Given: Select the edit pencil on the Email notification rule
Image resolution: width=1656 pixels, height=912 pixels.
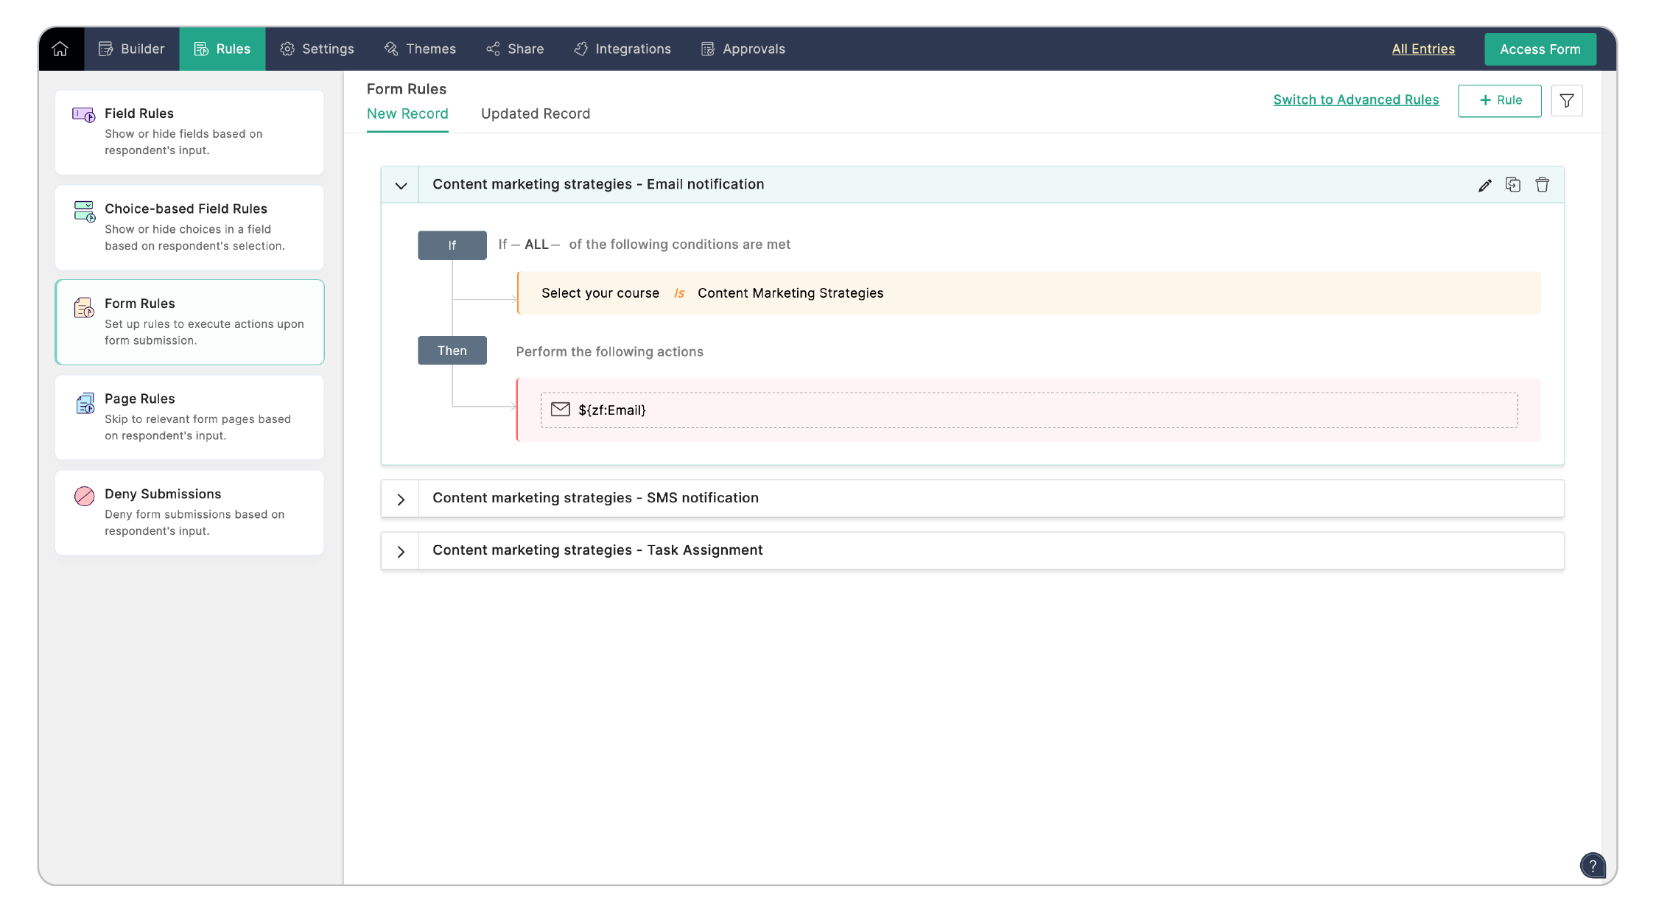Looking at the screenshot, I should pyautogui.click(x=1484, y=185).
